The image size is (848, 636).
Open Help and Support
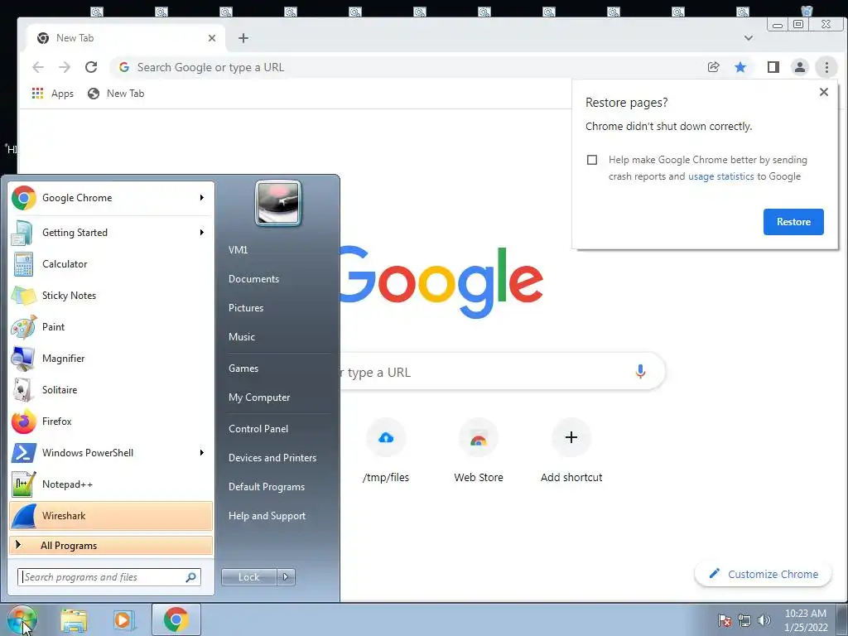pyautogui.click(x=267, y=516)
